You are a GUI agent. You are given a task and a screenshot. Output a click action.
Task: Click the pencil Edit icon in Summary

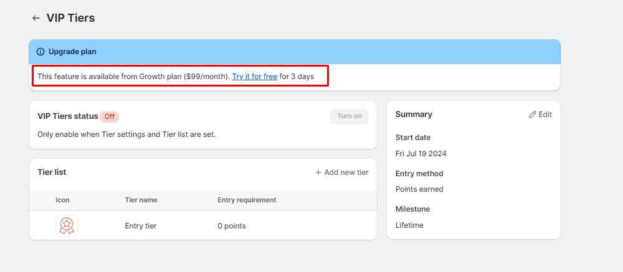click(x=532, y=115)
